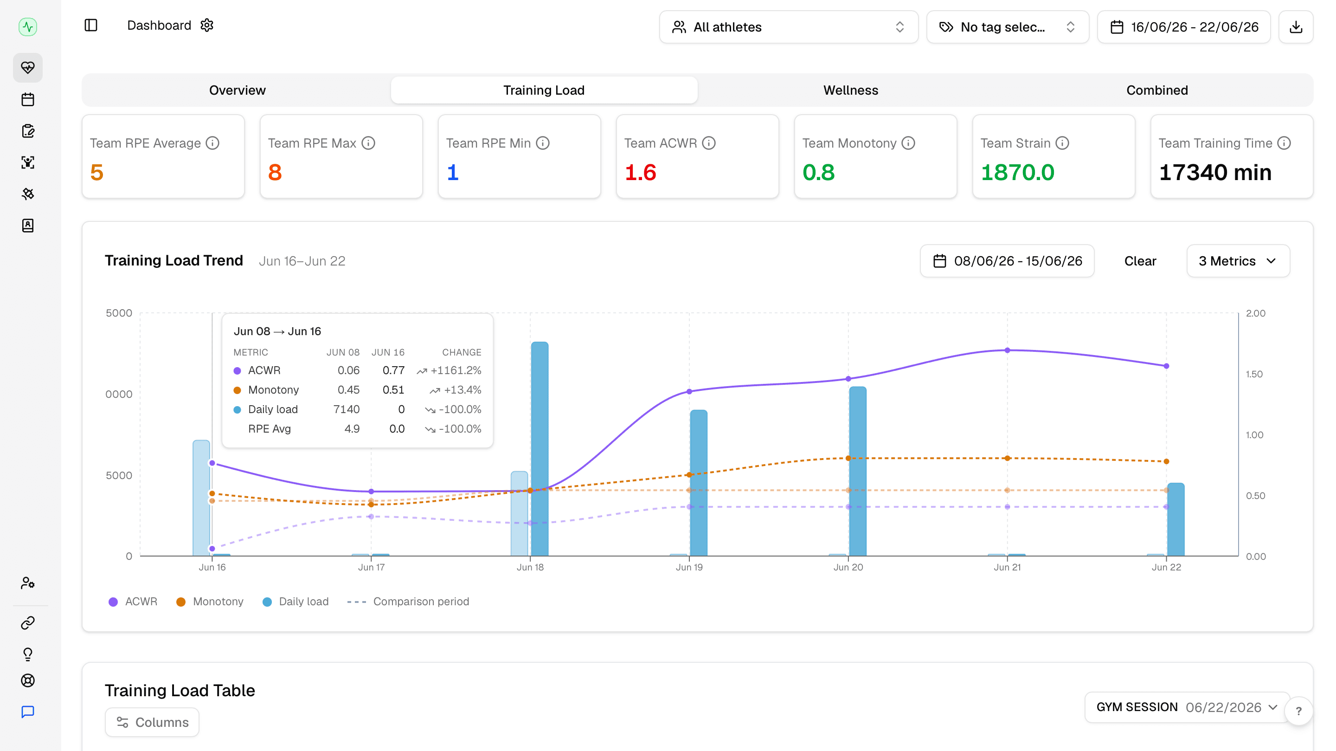Show info for Team Monotony
The width and height of the screenshot is (1336, 751).
tap(908, 143)
